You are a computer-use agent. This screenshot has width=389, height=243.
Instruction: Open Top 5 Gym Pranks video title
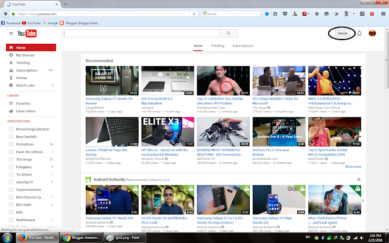coord(328,152)
